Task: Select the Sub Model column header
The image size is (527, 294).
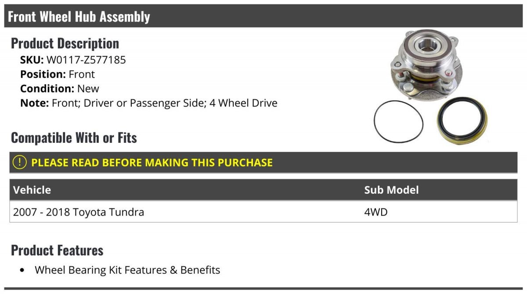Action: click(391, 190)
